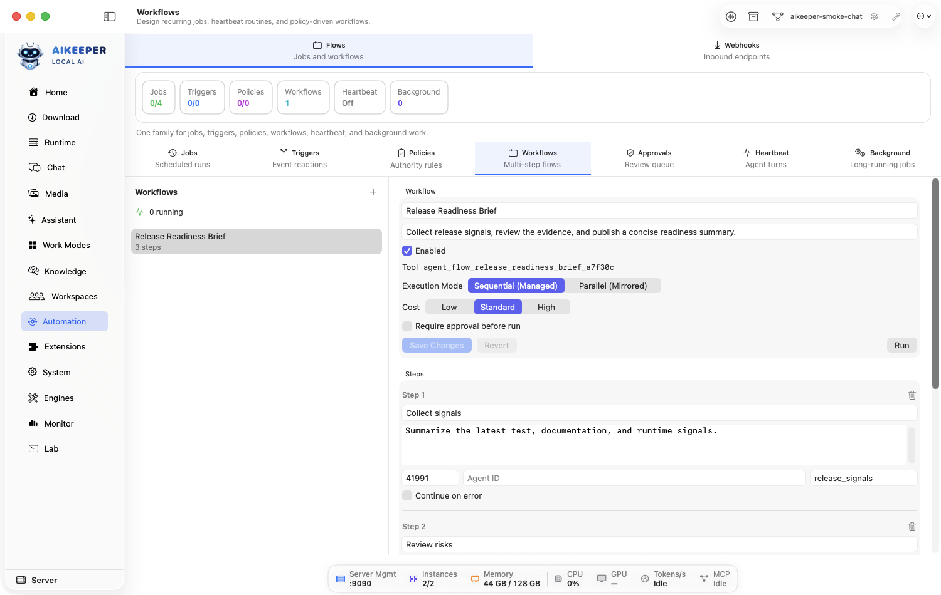Click the Step 1 prompt text area
This screenshot has width=941, height=595.
[x=654, y=445]
